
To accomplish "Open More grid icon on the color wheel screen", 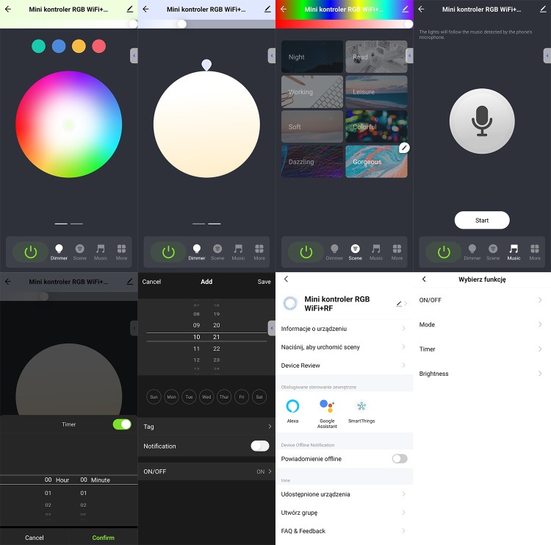I will 121,252.
